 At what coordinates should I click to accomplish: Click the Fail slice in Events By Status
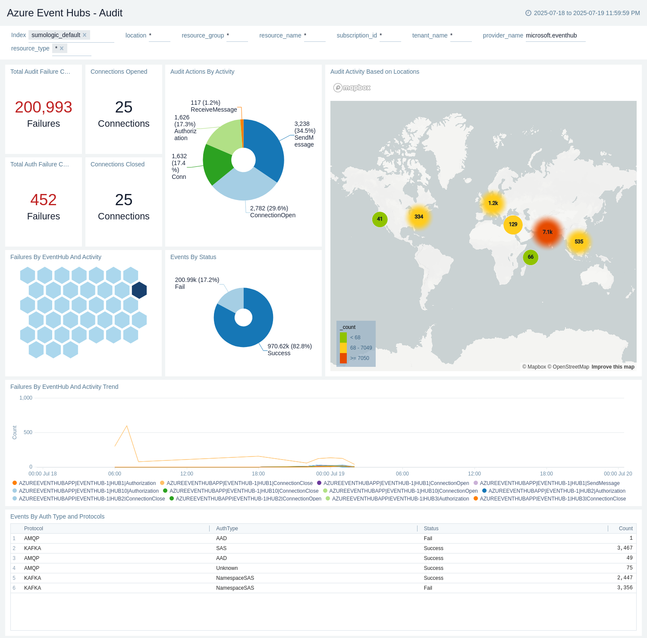pyautogui.click(x=233, y=300)
